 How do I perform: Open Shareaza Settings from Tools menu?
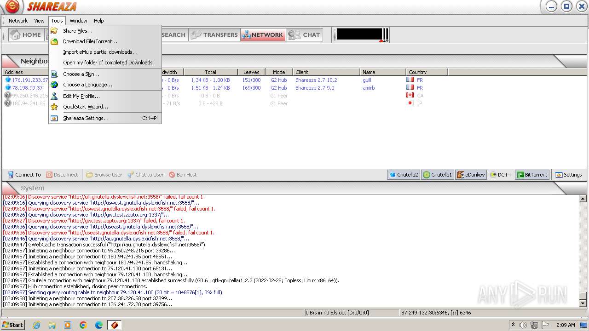tap(105, 118)
